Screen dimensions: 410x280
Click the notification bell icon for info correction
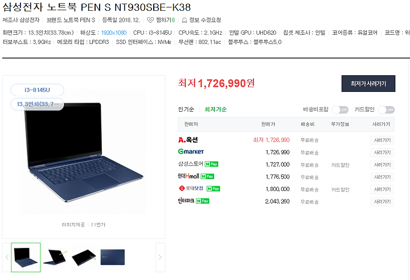coord(184,20)
